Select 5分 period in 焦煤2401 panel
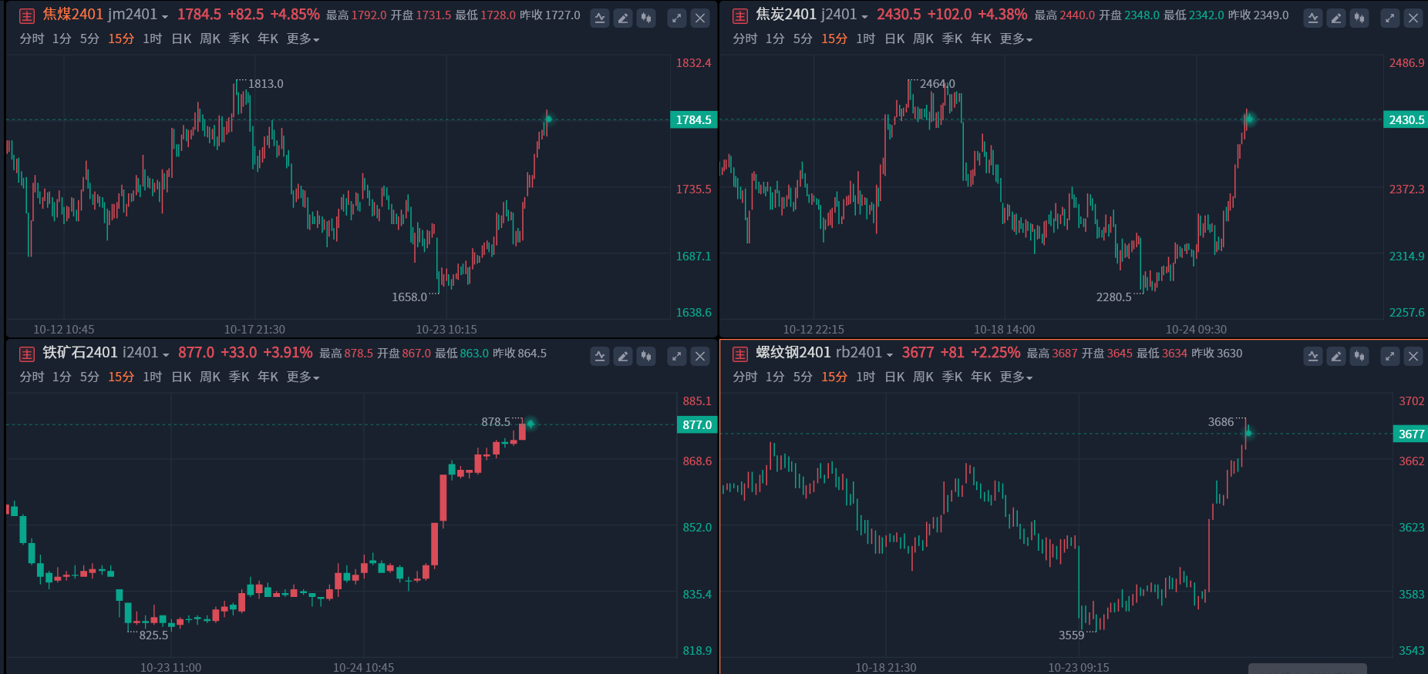This screenshot has width=1428, height=674. point(89,39)
